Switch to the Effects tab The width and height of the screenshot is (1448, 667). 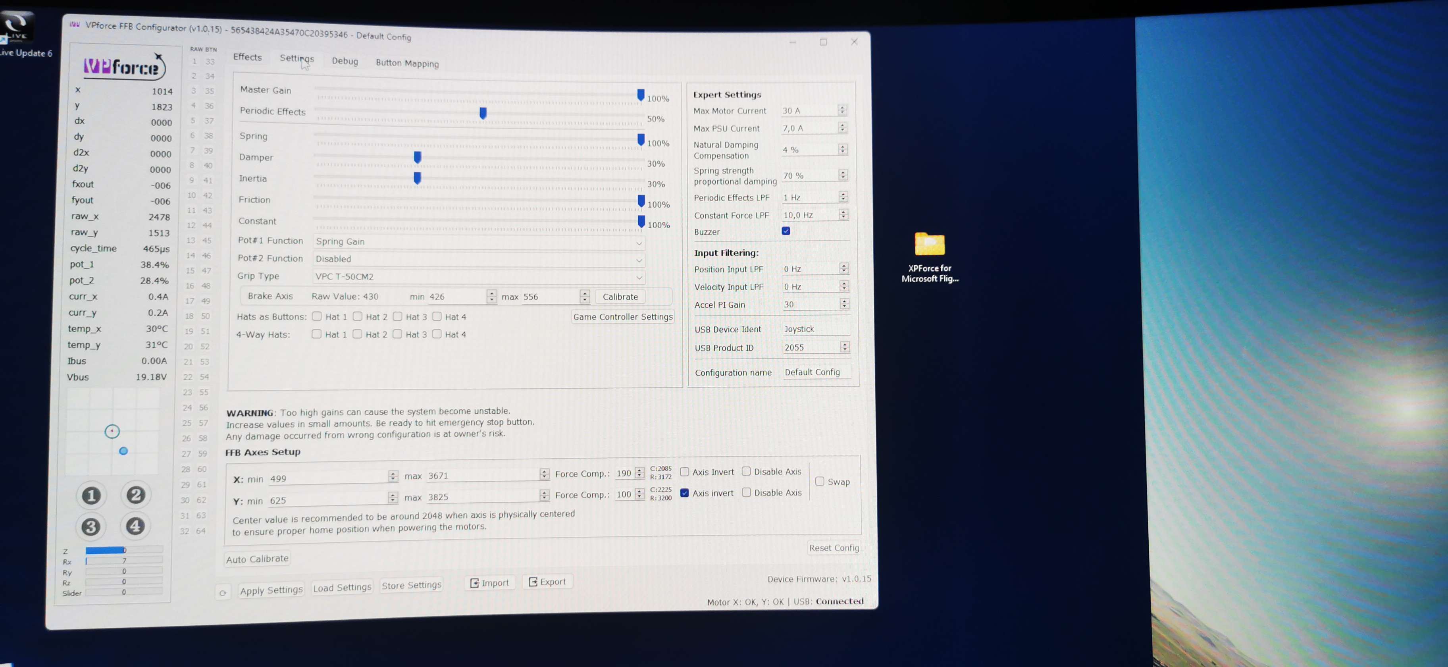pos(247,57)
